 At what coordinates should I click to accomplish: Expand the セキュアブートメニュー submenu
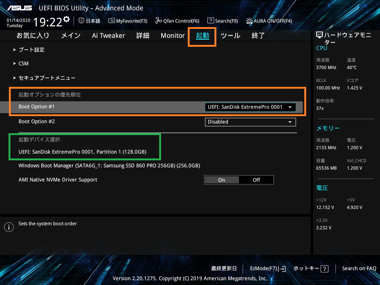pyautogui.click(x=47, y=78)
